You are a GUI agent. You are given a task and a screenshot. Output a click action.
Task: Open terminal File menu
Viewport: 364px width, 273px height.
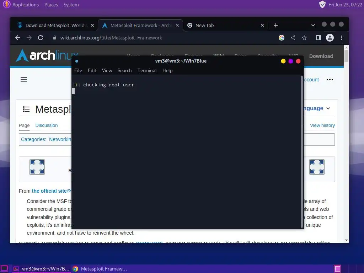tap(78, 71)
